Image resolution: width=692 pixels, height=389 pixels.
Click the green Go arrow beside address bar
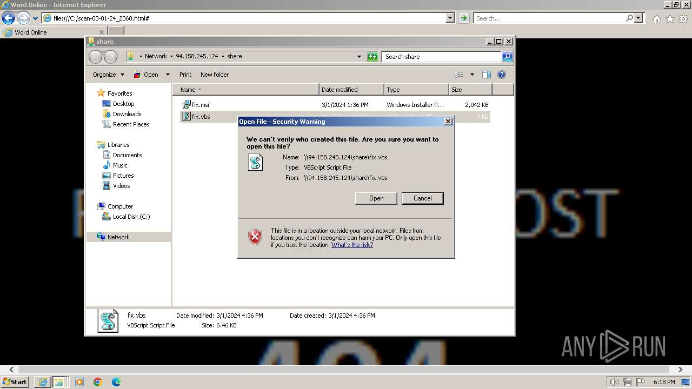pyautogui.click(x=463, y=18)
